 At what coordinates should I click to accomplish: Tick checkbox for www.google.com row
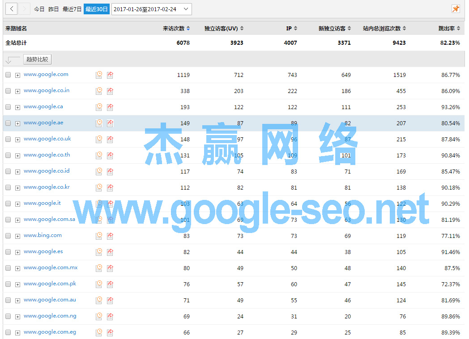(8, 75)
